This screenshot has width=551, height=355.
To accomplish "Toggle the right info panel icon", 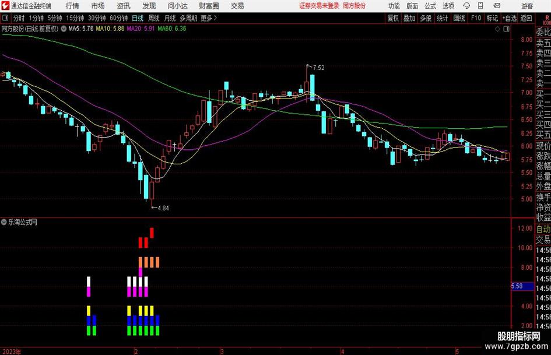I will tap(506, 29).
